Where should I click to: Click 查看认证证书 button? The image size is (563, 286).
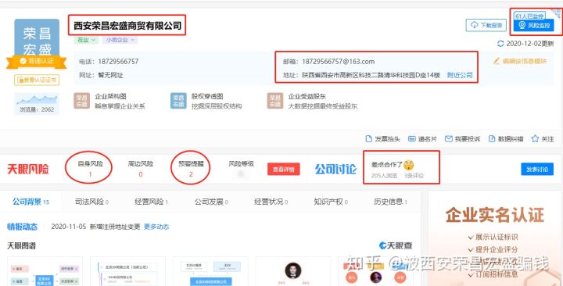point(37,80)
